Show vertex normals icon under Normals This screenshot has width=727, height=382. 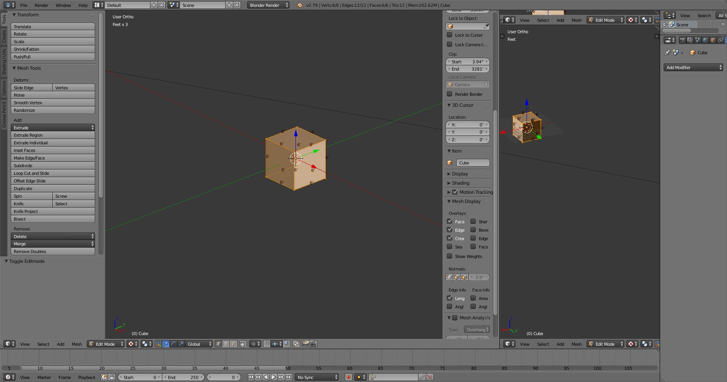click(449, 277)
